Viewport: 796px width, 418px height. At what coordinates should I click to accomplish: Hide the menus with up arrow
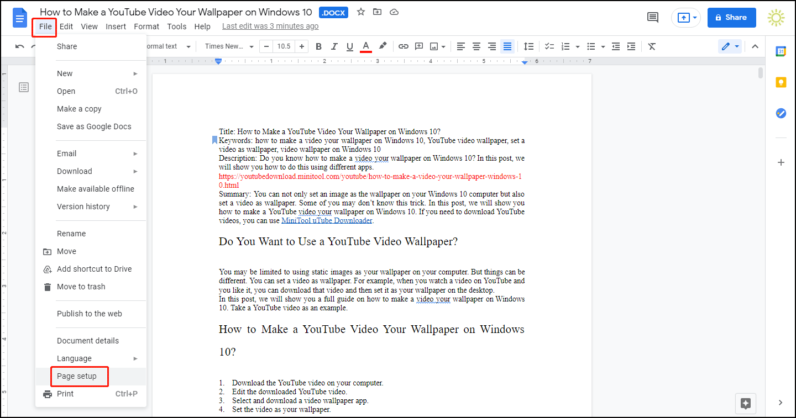pyautogui.click(x=755, y=46)
